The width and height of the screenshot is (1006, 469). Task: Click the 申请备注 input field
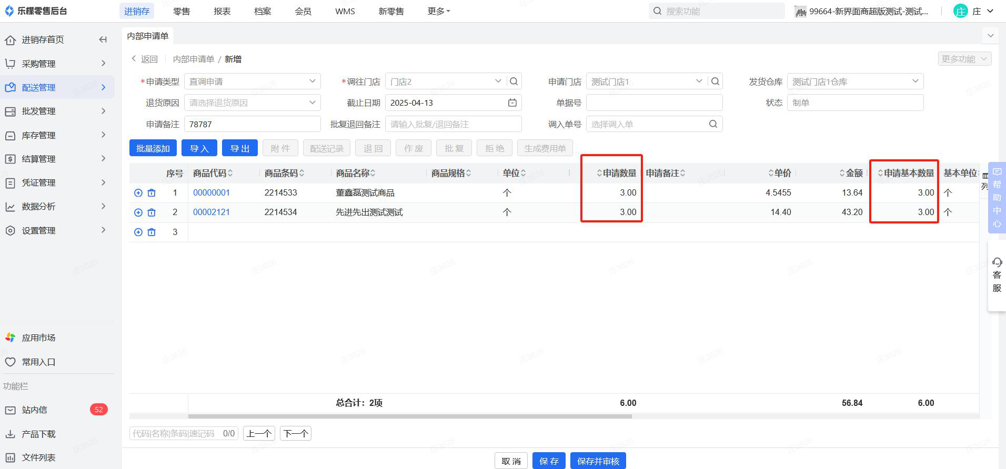pyautogui.click(x=252, y=125)
